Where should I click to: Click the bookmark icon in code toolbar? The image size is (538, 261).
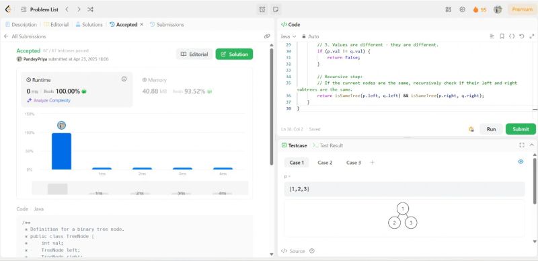tap(502, 36)
